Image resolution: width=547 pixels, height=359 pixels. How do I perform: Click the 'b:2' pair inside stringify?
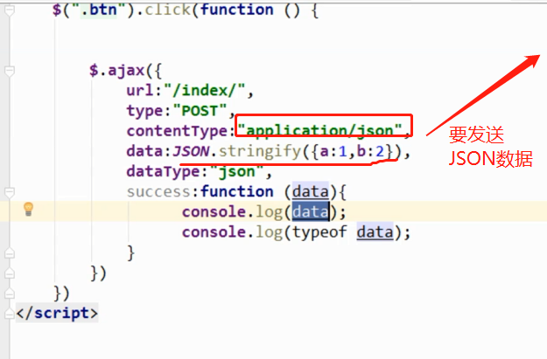coord(370,151)
